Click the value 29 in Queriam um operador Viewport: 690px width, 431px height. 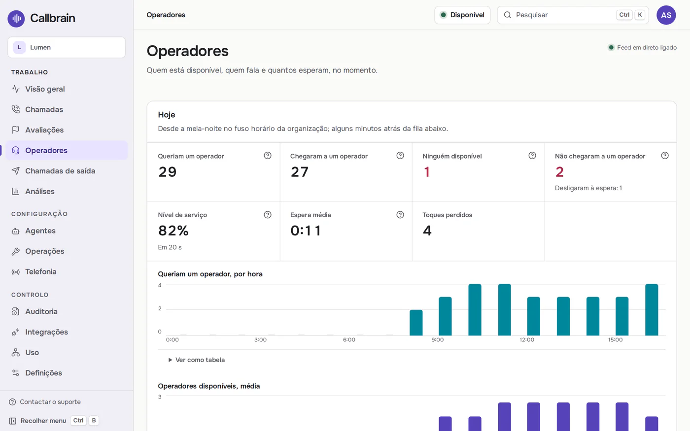[x=168, y=172]
